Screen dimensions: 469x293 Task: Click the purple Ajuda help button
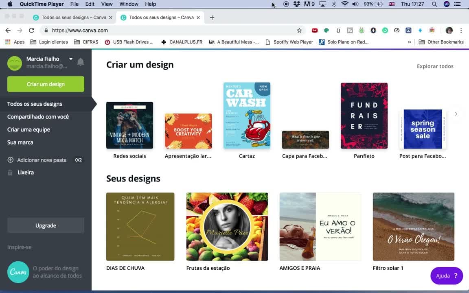[x=447, y=276]
